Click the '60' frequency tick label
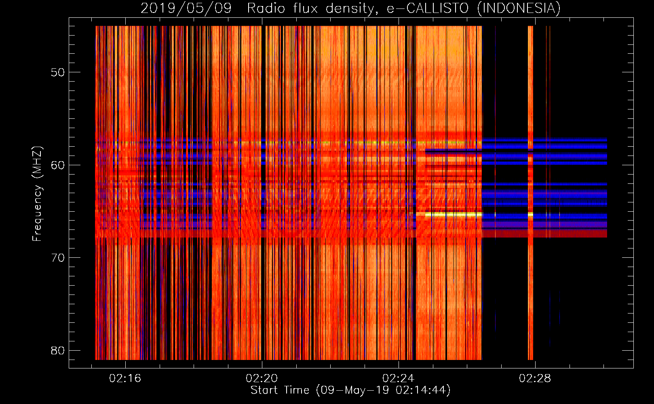Screen dimensions: 654x404 click(x=58, y=165)
